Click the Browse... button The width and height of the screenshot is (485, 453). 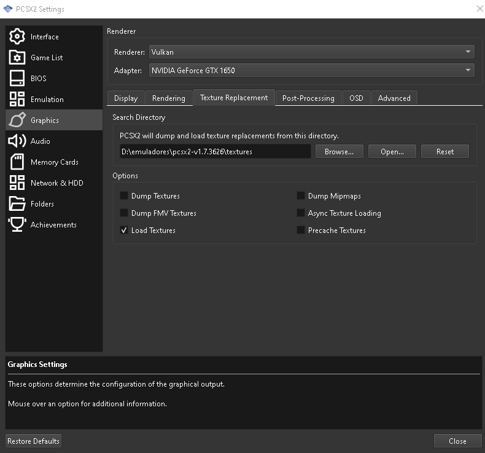click(x=340, y=151)
